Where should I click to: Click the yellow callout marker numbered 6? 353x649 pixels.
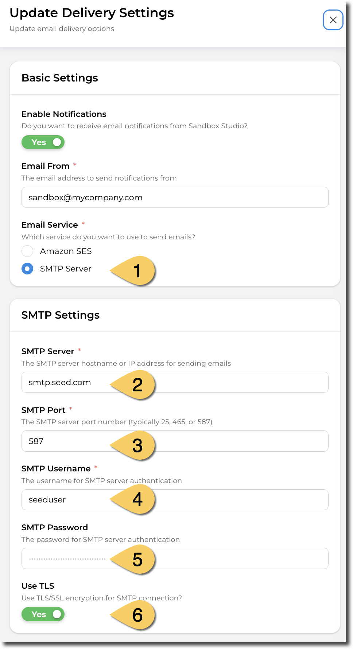[x=133, y=615]
